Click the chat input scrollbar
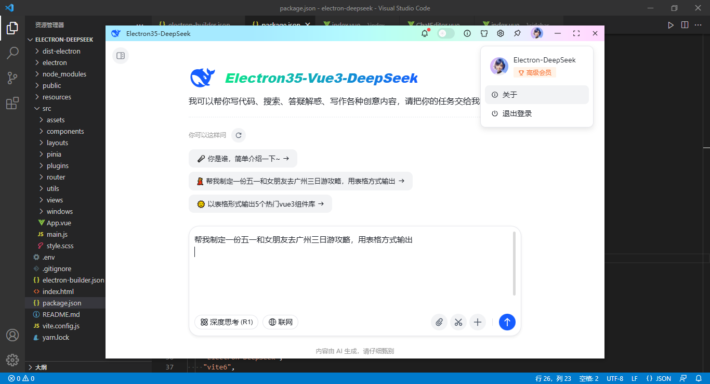Screen dimensions: 710x384 (515, 263)
